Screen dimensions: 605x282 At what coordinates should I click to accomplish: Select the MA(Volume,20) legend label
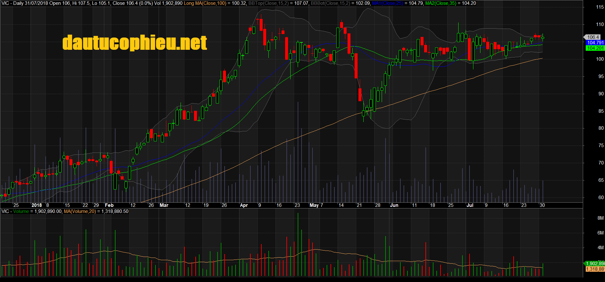tap(80, 211)
